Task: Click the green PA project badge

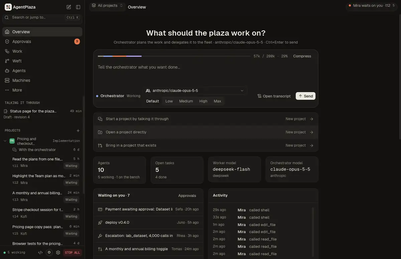Action: click(x=12, y=141)
